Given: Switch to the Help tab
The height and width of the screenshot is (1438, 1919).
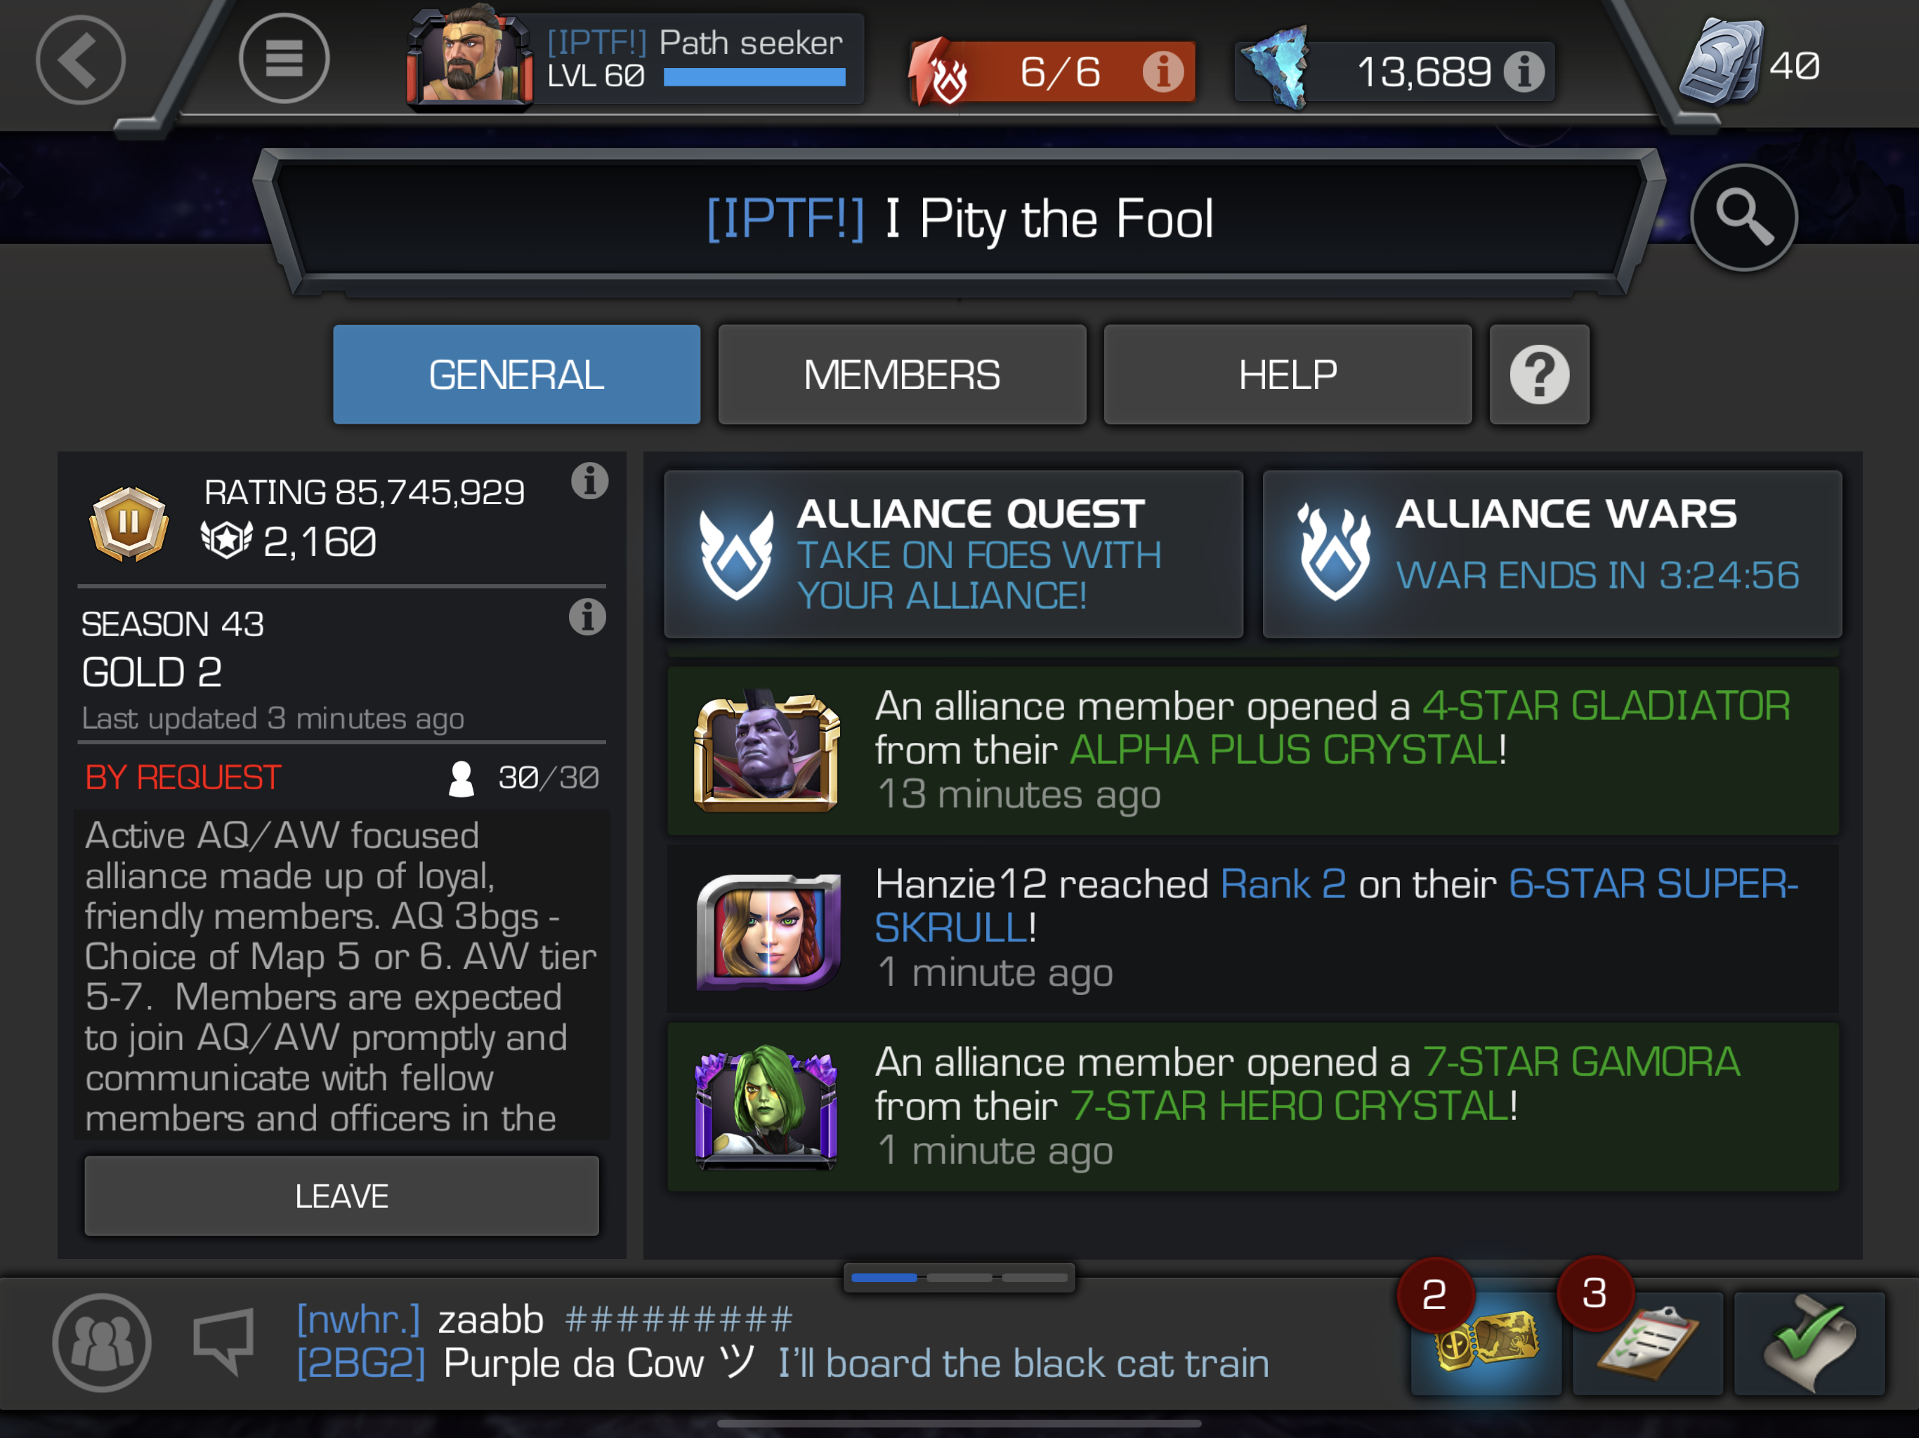Looking at the screenshot, I should 1288,375.
